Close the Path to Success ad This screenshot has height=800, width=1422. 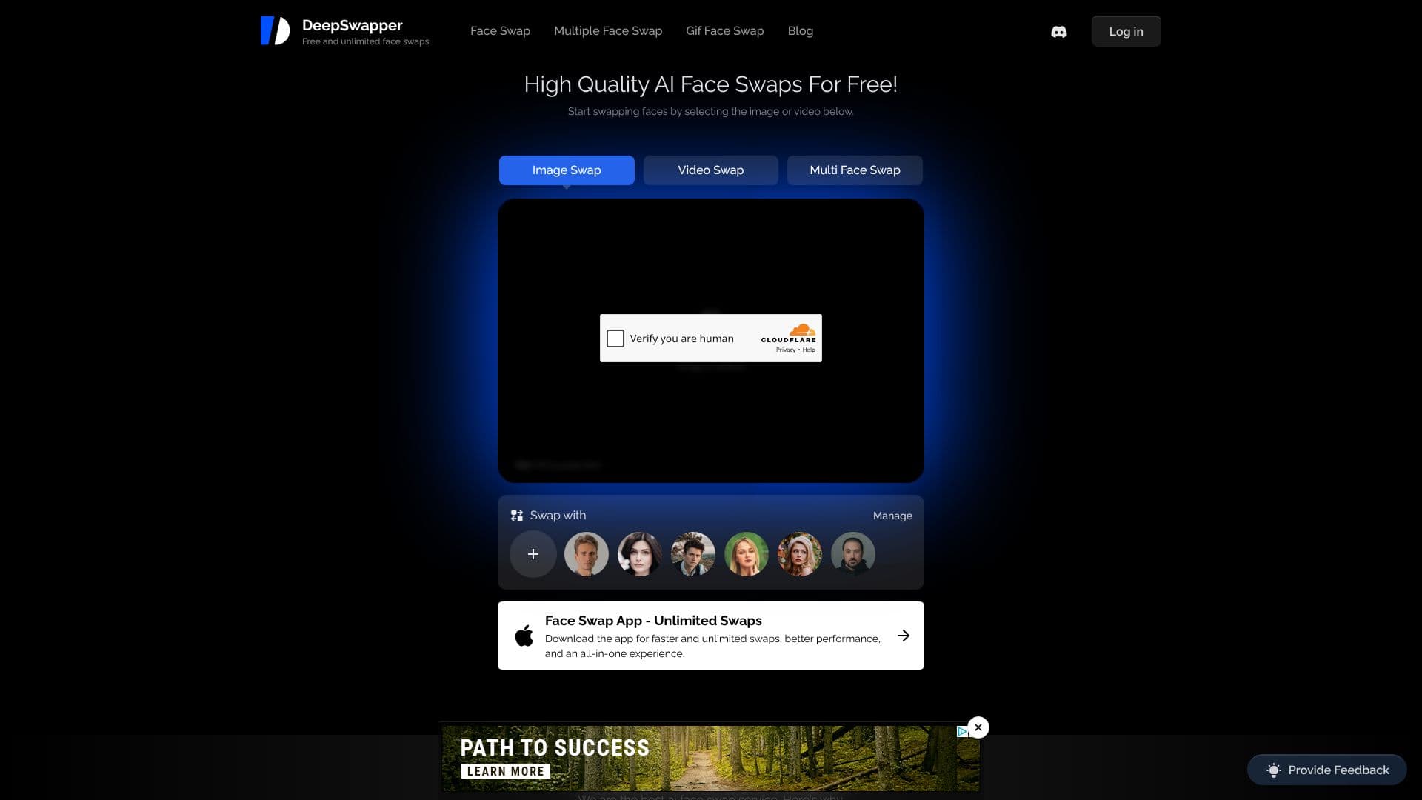pos(978,727)
